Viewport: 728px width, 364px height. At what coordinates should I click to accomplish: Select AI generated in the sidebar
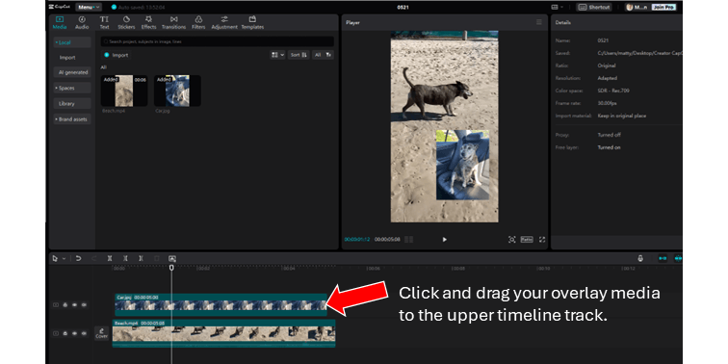(72, 72)
